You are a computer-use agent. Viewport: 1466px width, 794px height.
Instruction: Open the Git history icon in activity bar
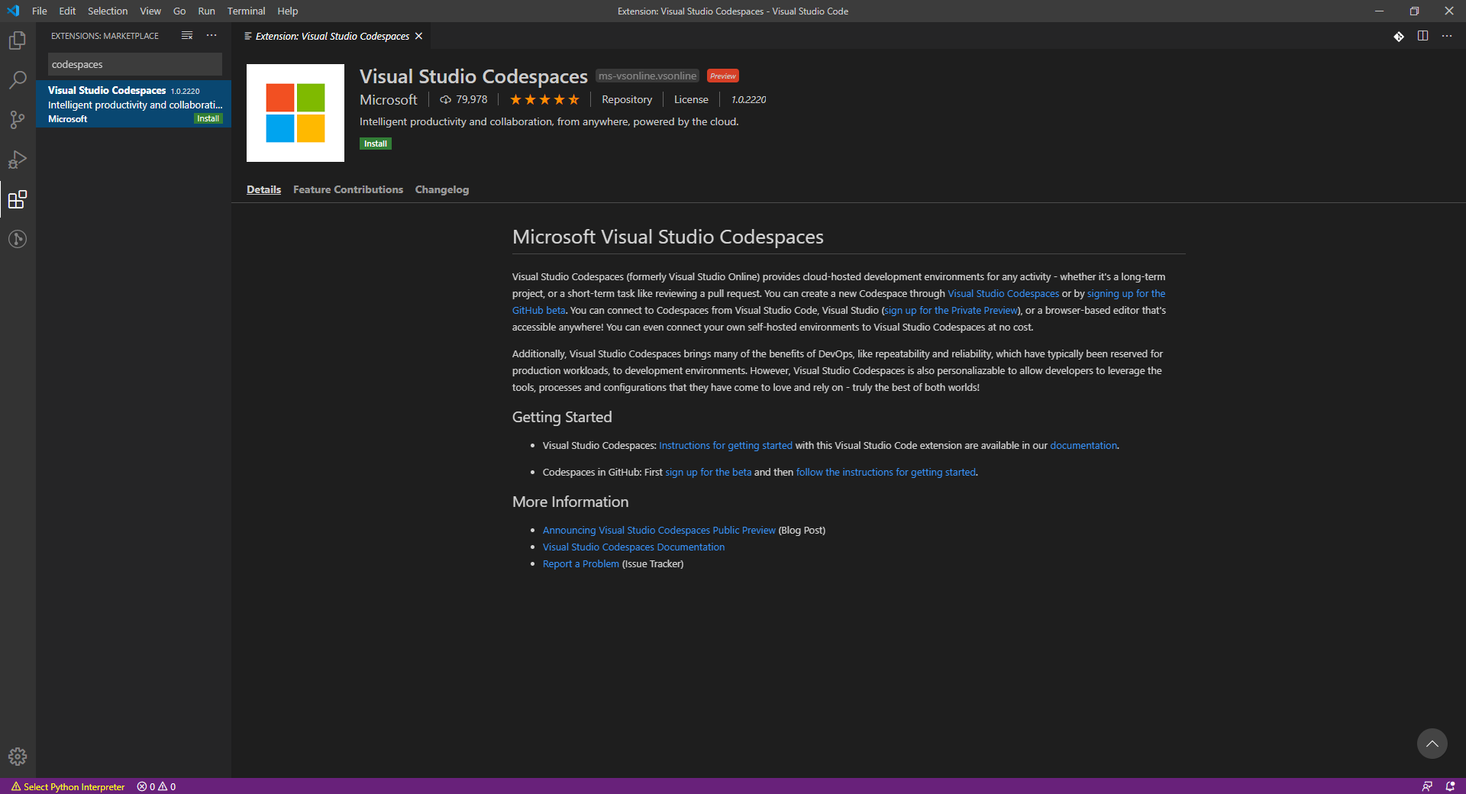[x=18, y=239]
